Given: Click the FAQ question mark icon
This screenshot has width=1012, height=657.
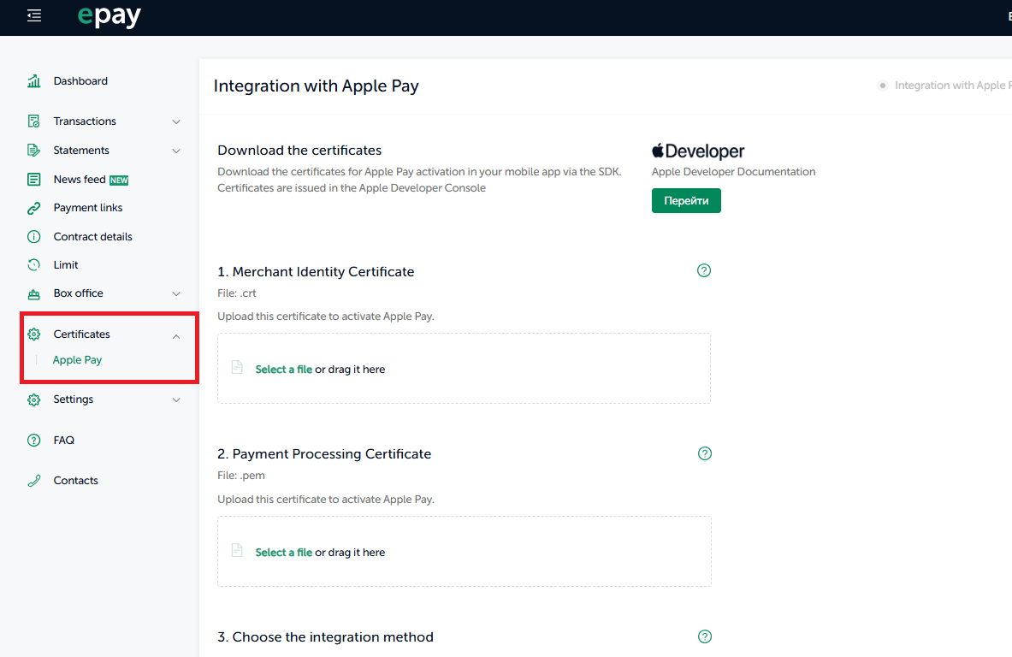Looking at the screenshot, I should 33,441.
